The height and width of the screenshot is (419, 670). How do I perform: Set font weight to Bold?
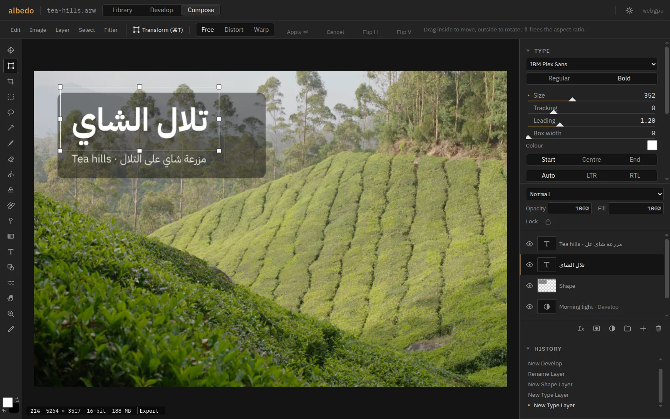[x=624, y=78]
